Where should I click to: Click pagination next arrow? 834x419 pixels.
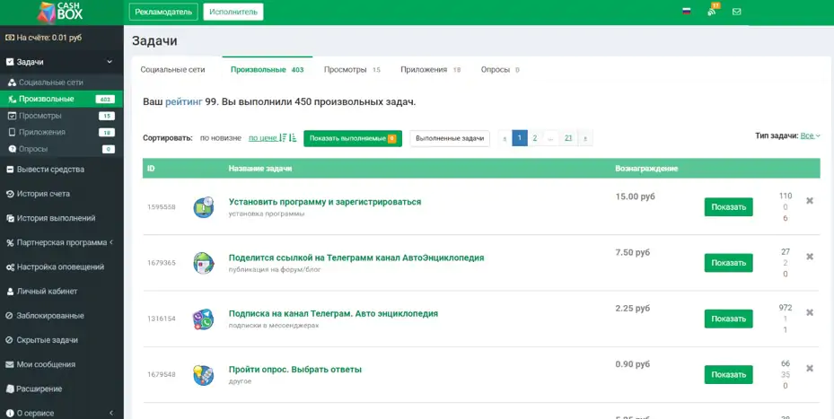585,137
